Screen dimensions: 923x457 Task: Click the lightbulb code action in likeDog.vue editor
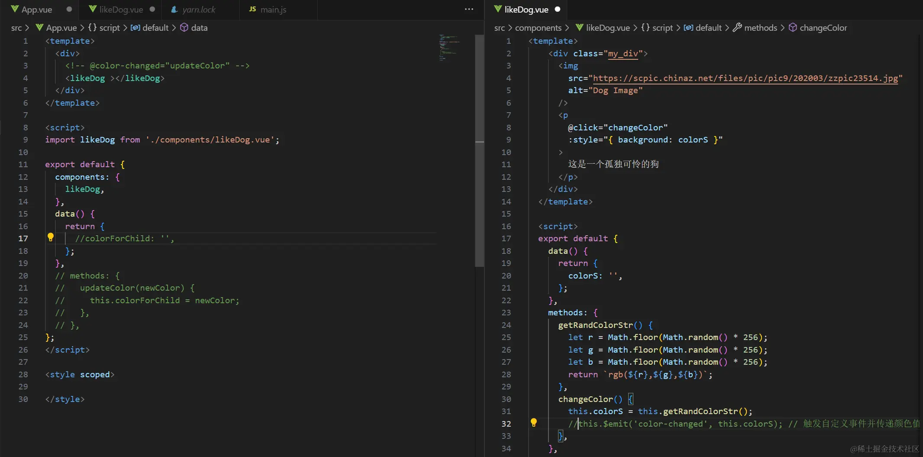[533, 422]
